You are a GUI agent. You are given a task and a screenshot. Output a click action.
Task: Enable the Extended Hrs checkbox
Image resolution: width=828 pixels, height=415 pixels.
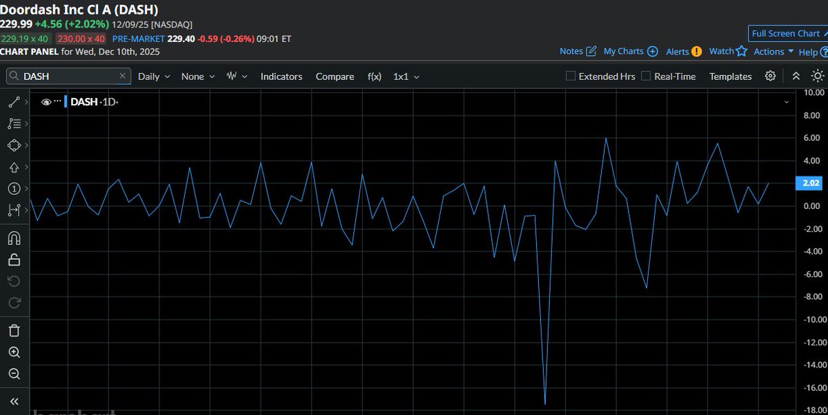pyautogui.click(x=571, y=76)
